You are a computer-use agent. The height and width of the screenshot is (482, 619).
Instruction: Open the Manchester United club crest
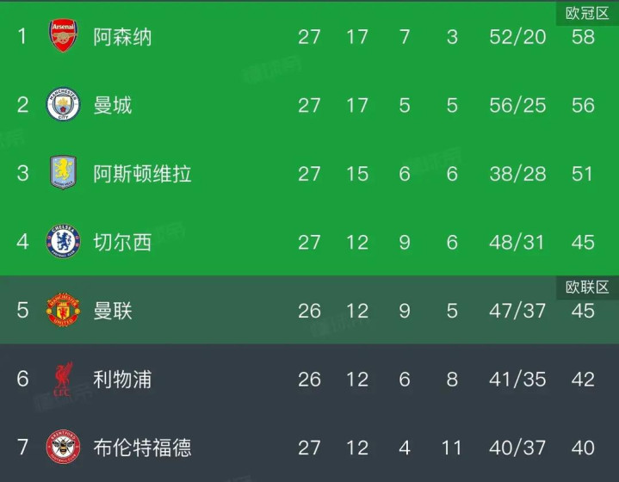click(x=63, y=310)
